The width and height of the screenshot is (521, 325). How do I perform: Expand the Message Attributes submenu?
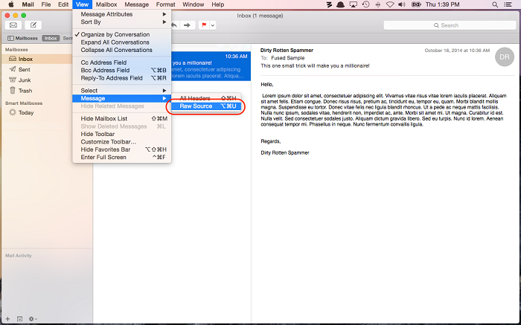tap(122, 14)
